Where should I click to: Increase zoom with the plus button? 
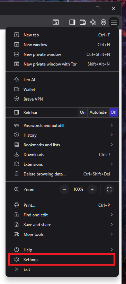click(92, 189)
